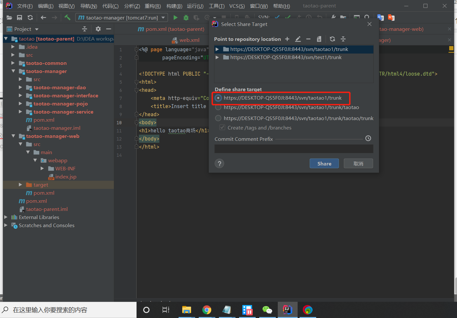Collapse all repository nodes in the dialog
457x318 pixels.
point(343,39)
